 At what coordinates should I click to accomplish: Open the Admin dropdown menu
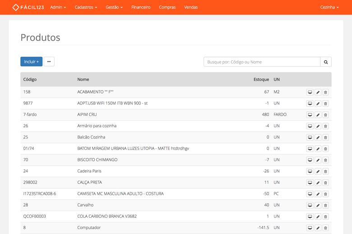point(58,7)
